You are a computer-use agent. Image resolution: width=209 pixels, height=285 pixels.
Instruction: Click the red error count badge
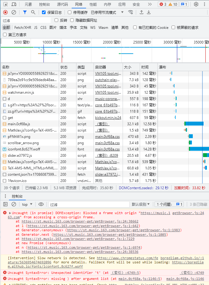coord(163,4)
